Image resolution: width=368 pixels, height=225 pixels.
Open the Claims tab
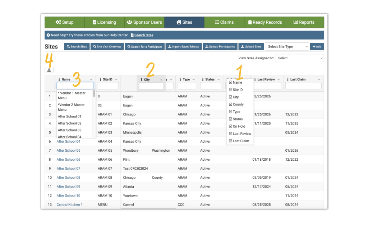point(224,22)
